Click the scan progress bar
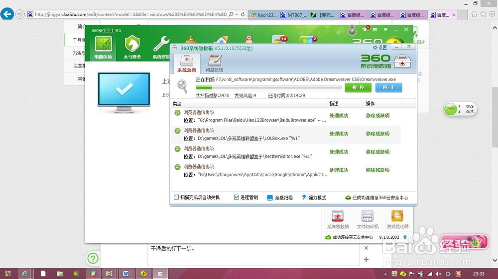 pyautogui.click(x=268, y=87)
